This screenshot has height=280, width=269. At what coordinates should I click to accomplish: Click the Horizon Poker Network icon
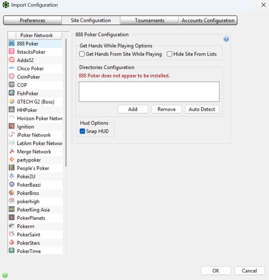click(x=11, y=118)
